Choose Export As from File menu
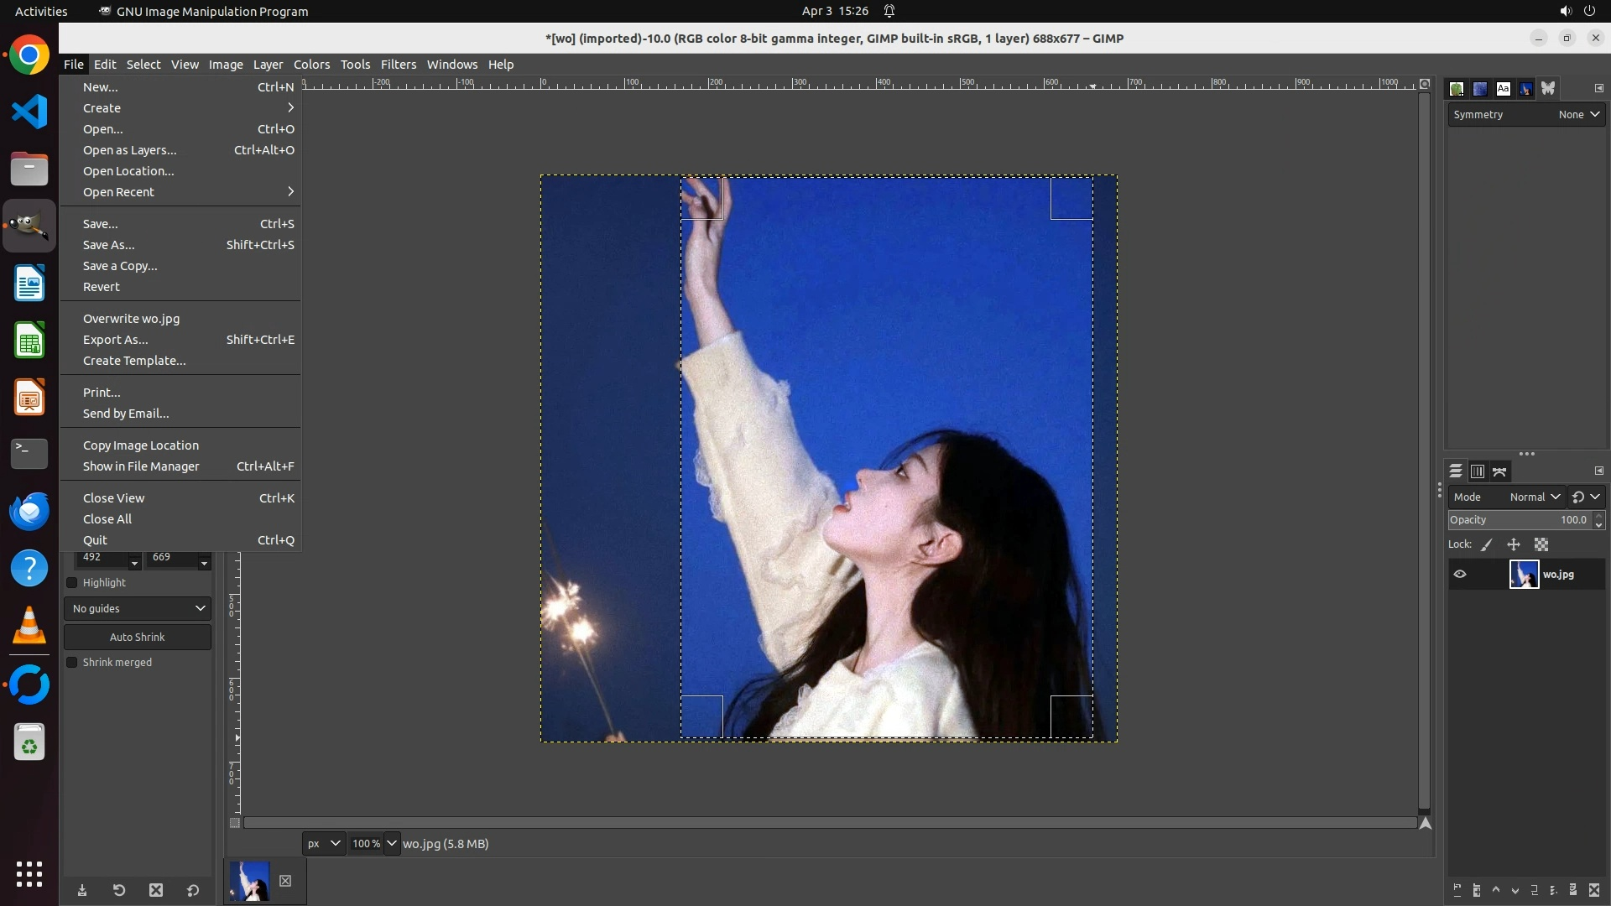 tap(116, 340)
